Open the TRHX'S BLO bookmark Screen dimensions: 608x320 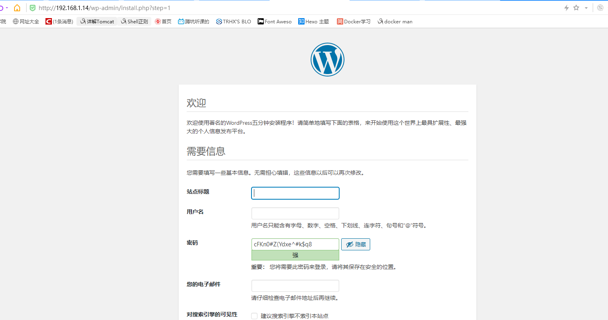tap(233, 21)
